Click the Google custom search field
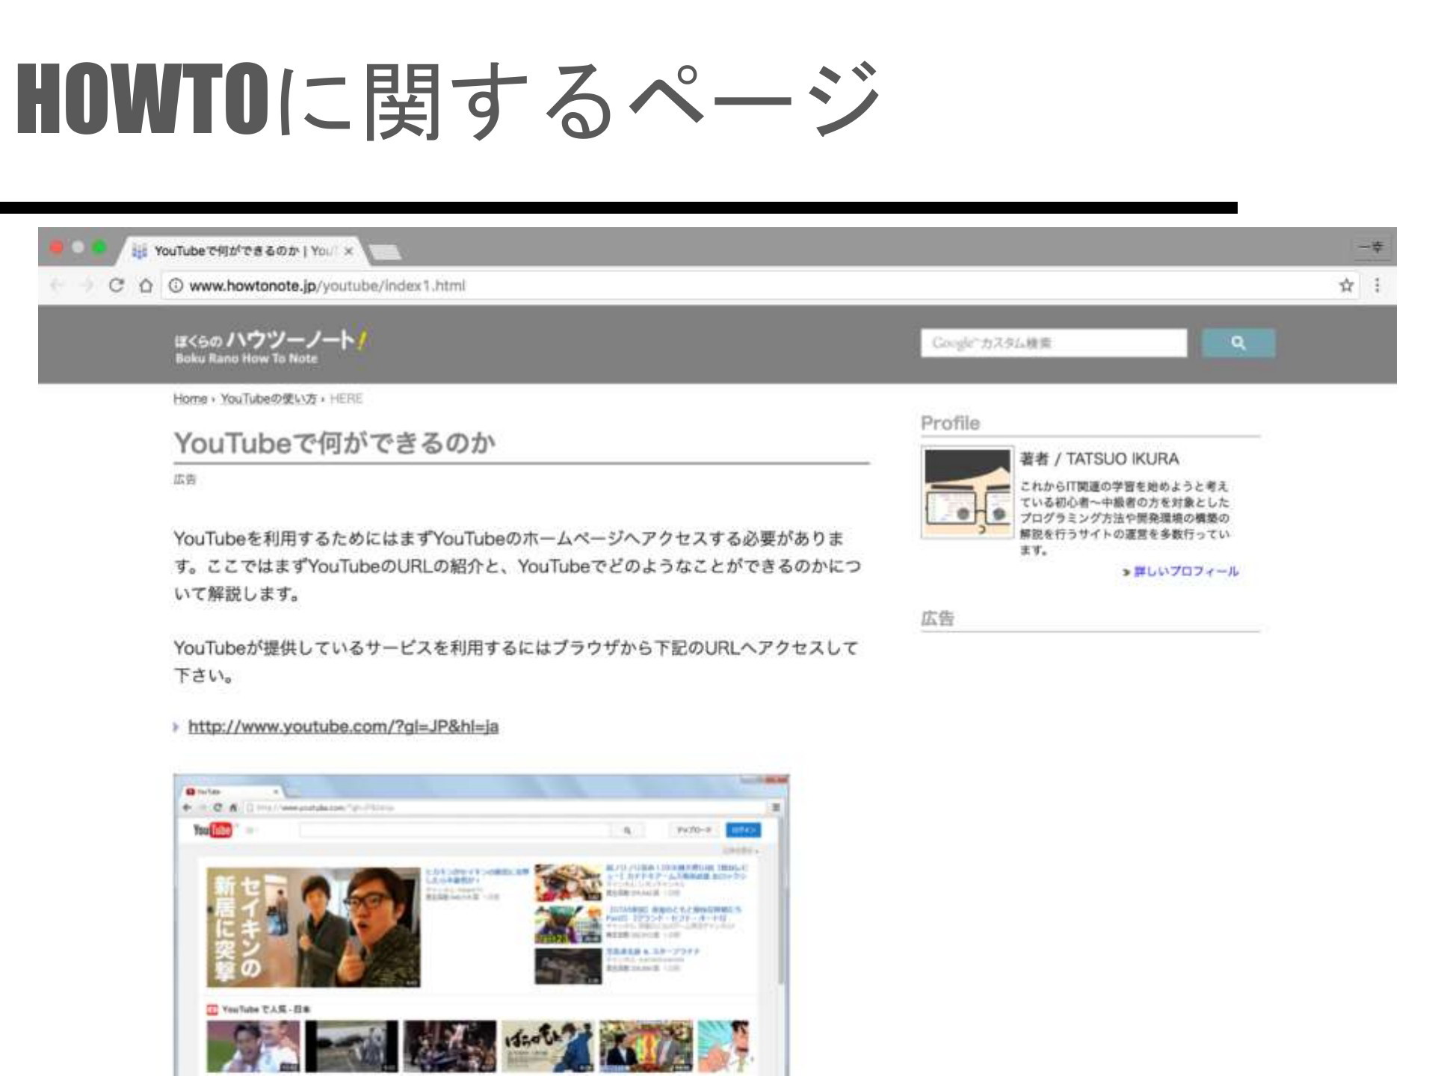The height and width of the screenshot is (1076, 1435). coord(1054,343)
